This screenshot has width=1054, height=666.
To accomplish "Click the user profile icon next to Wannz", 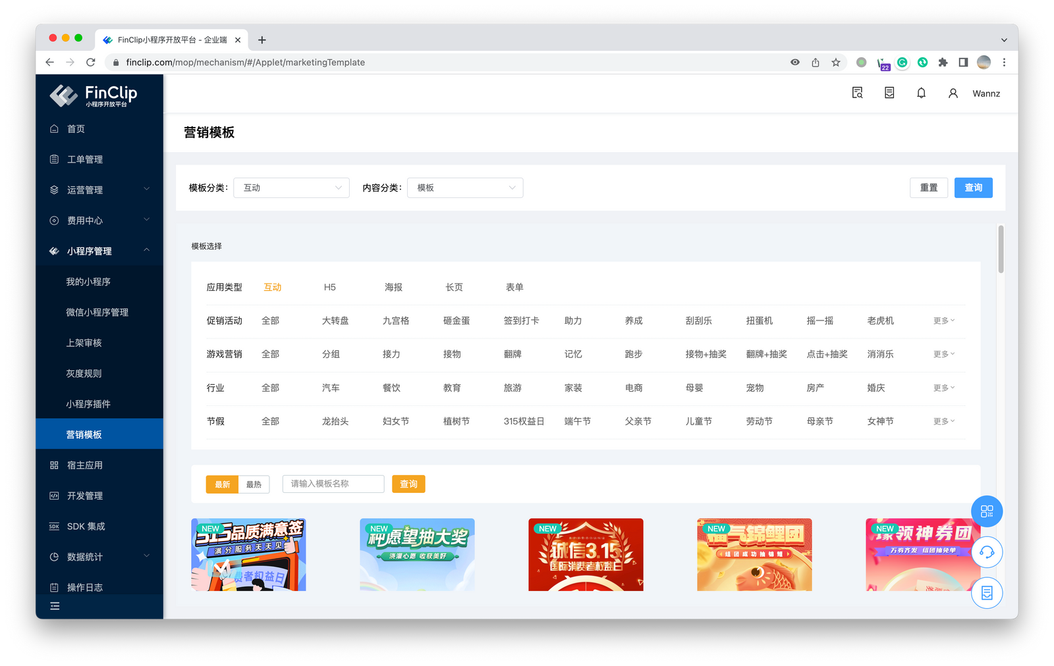I will (953, 93).
